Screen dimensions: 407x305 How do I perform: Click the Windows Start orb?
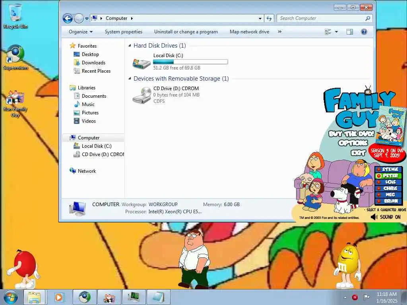click(11, 297)
